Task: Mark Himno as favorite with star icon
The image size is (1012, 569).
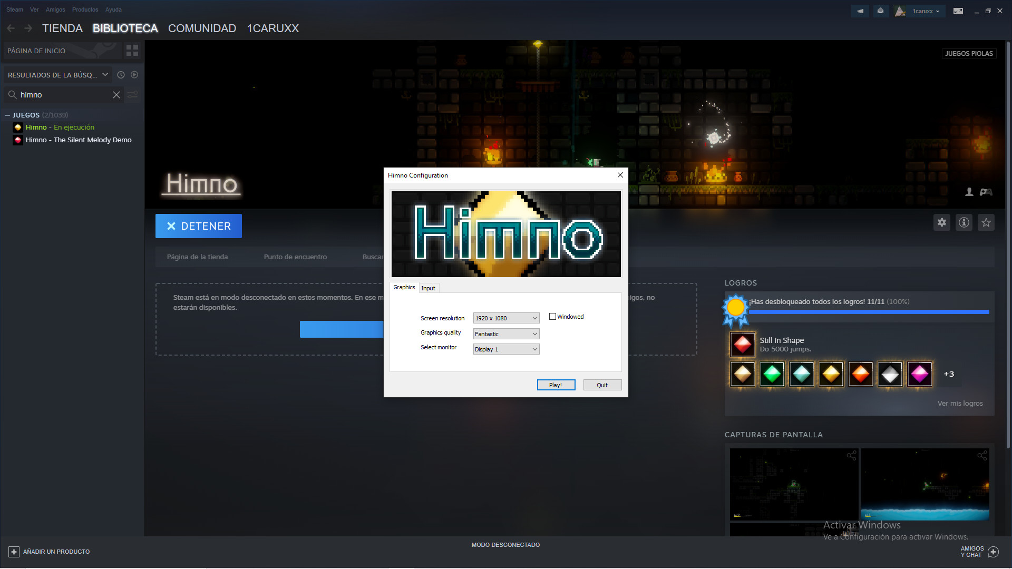Action: coord(986,222)
